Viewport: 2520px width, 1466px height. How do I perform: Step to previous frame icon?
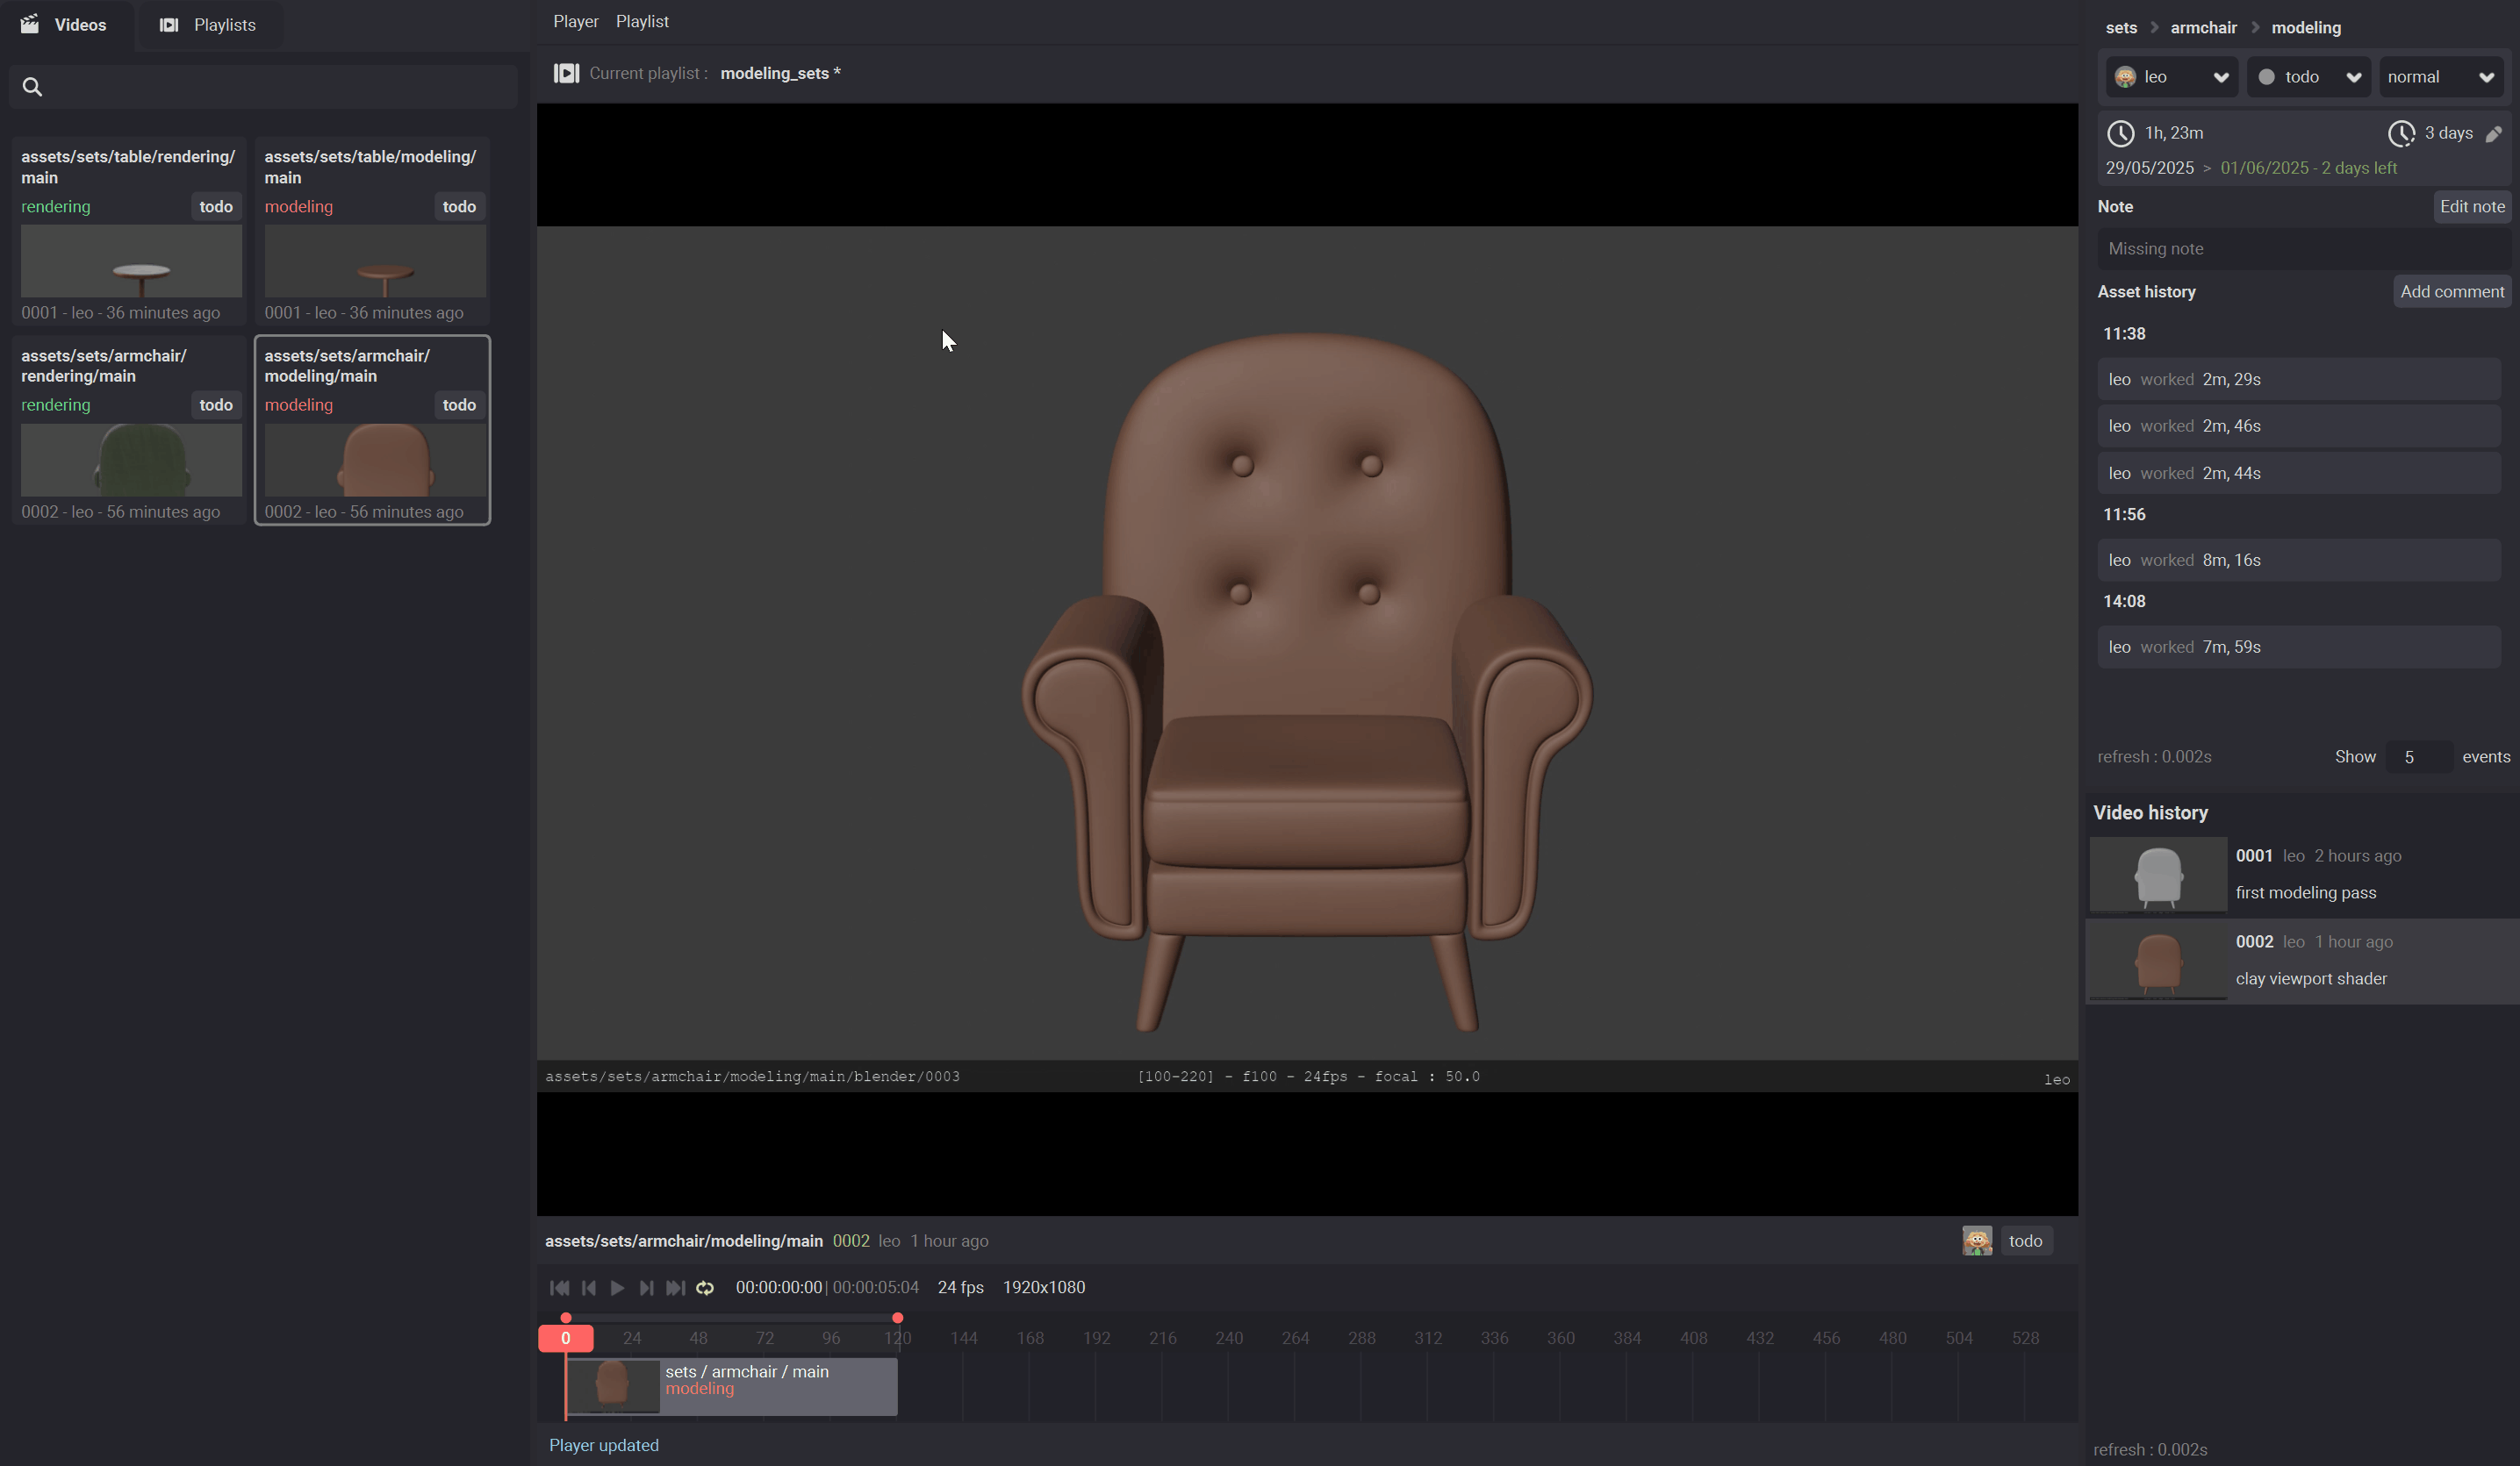click(589, 1288)
